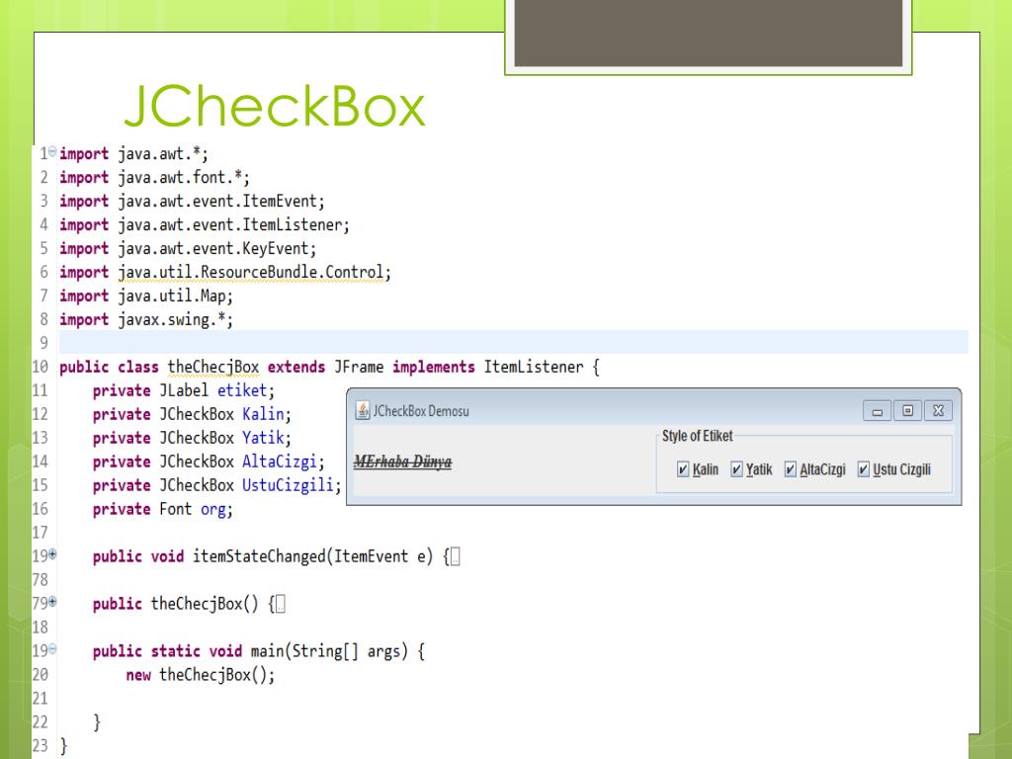This screenshot has width=1012, height=759.
Task: Minimize the JCheckBox Demosu window
Action: click(878, 411)
